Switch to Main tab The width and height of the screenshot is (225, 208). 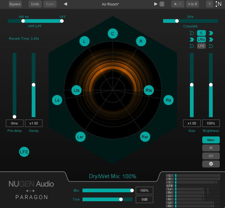pyautogui.click(x=211, y=140)
